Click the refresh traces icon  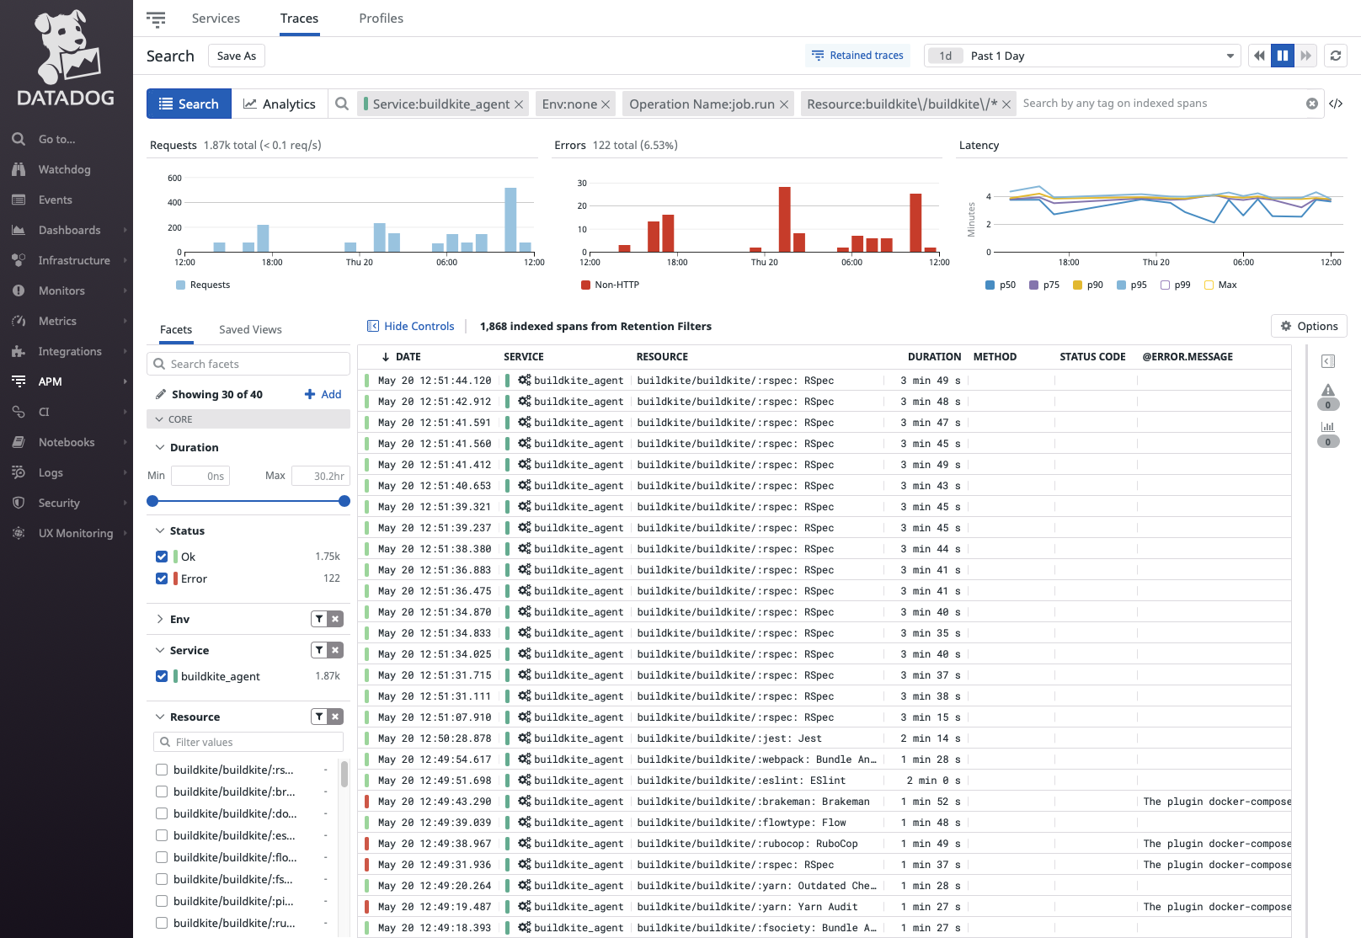pos(1336,55)
